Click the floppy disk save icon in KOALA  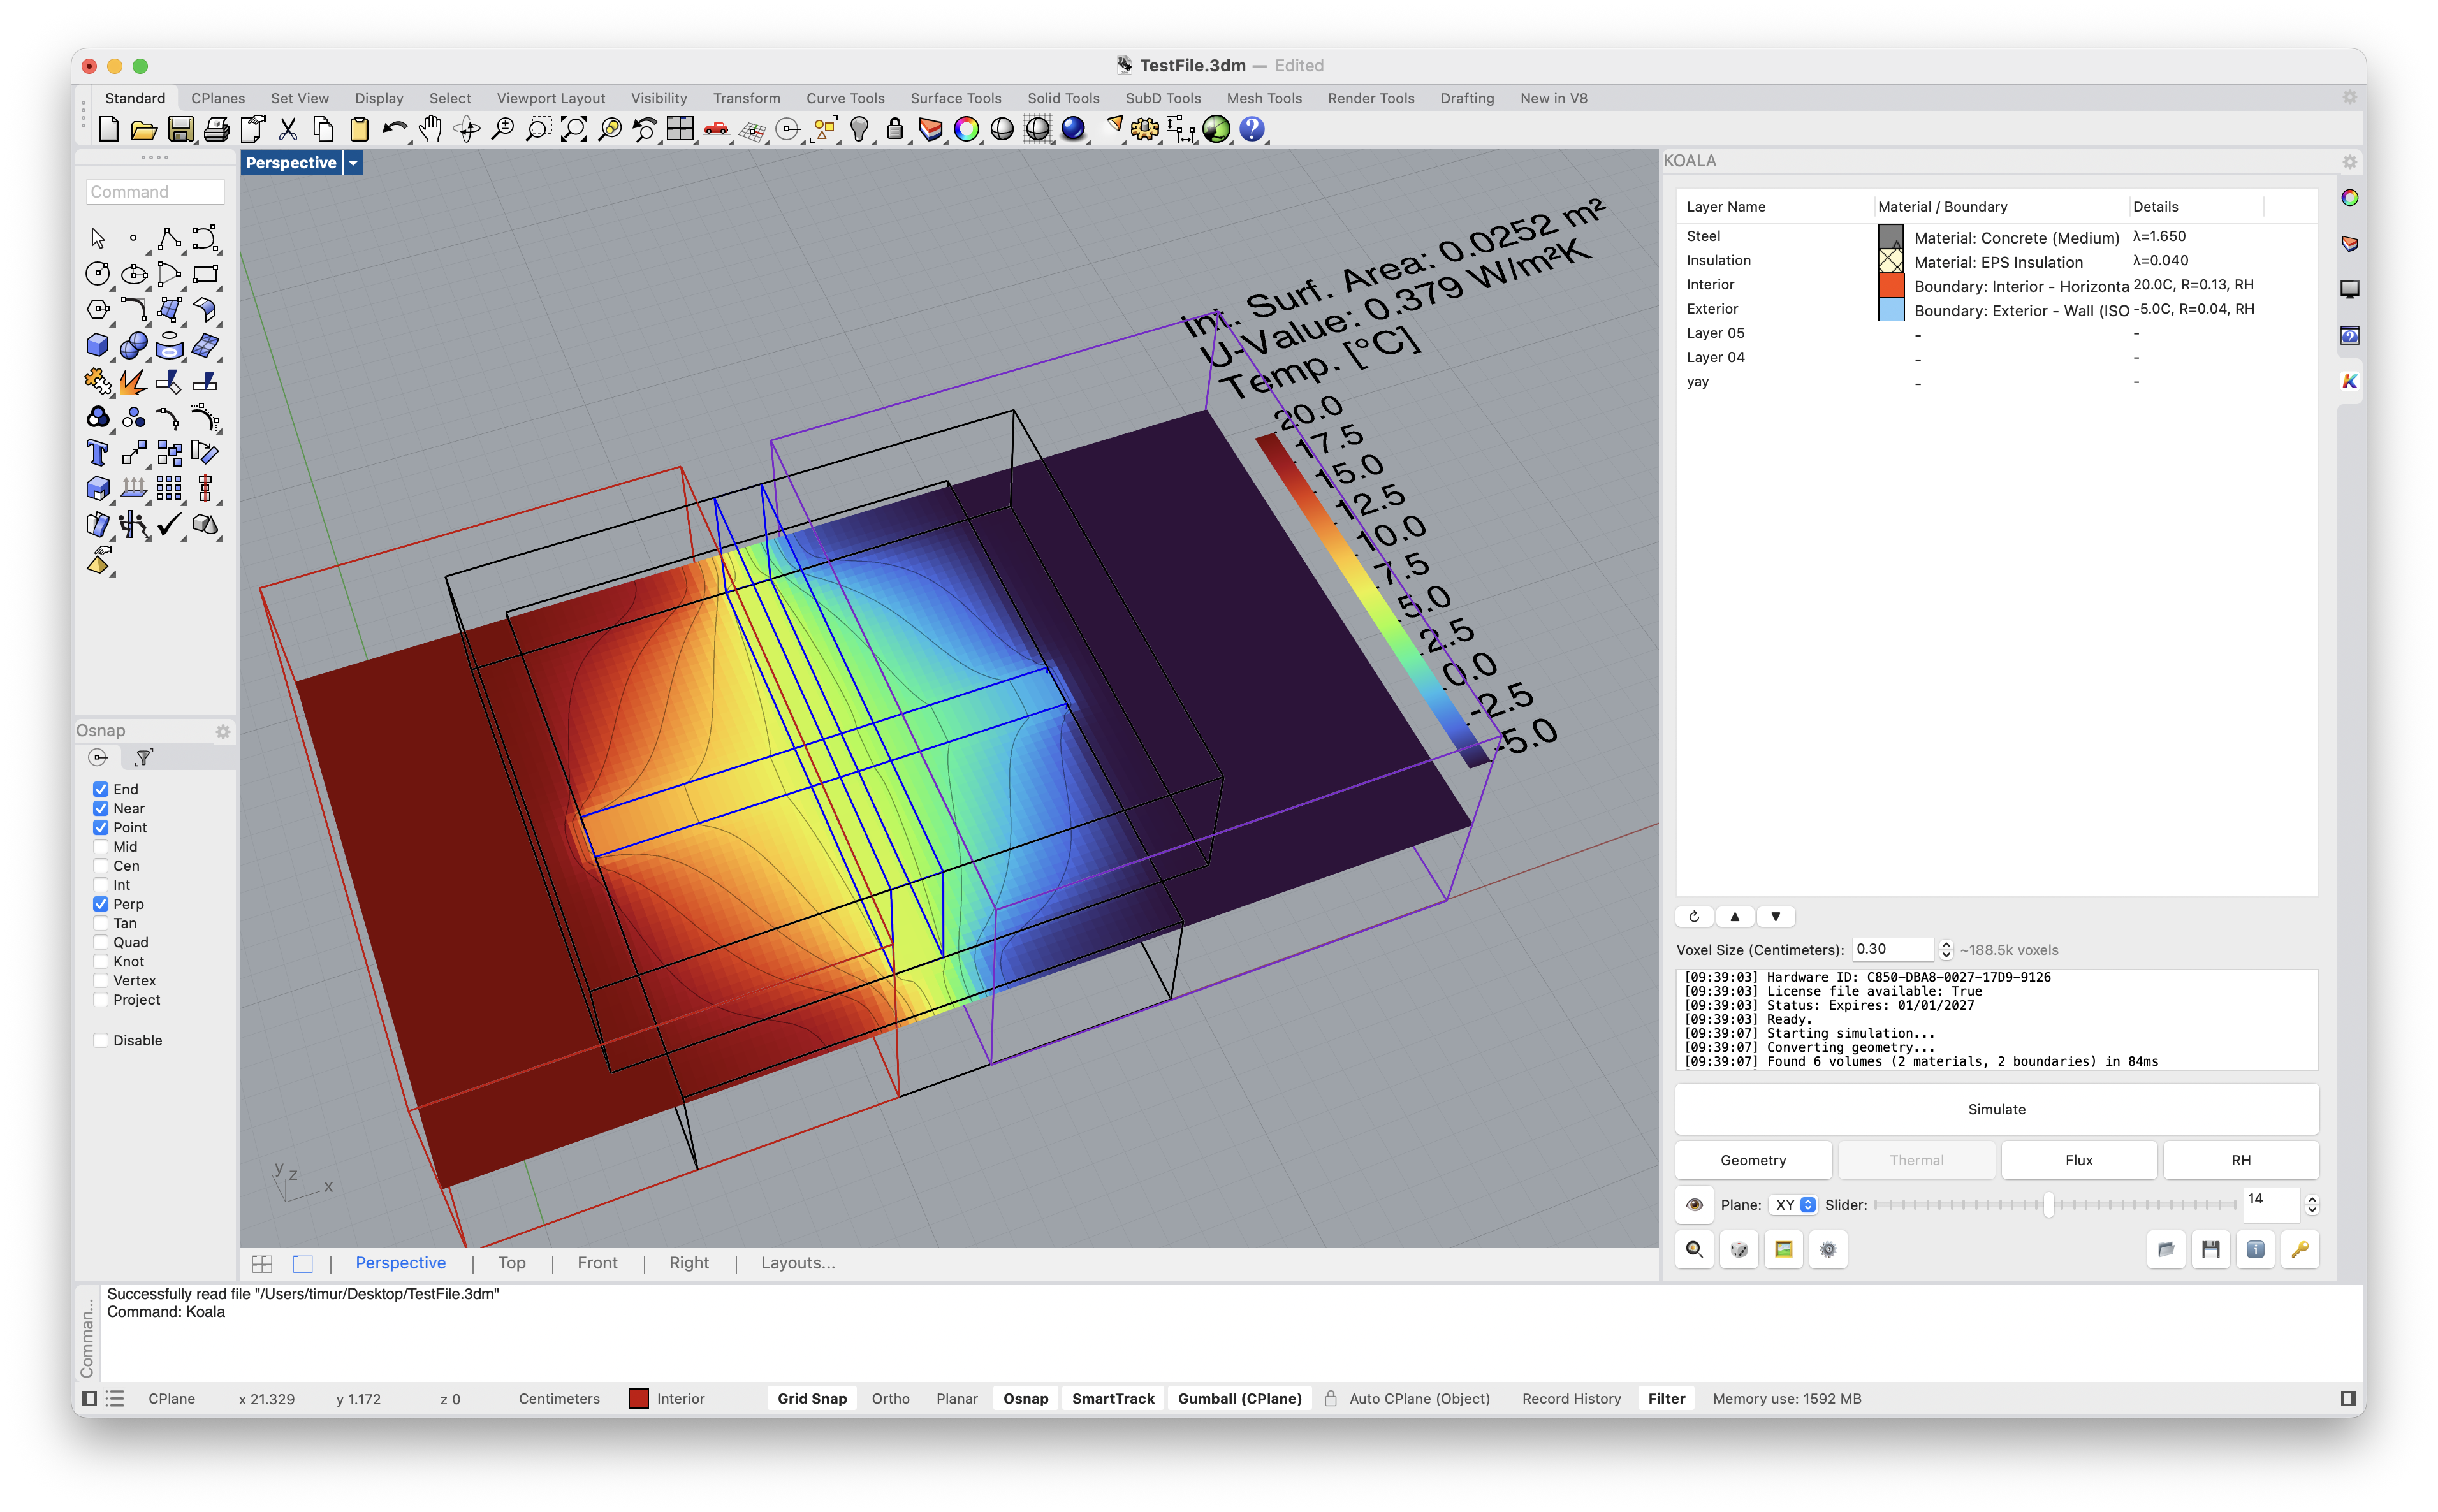point(2210,1249)
